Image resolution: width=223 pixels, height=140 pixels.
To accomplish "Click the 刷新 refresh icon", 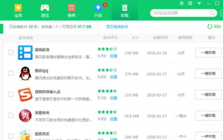I will pos(210,27).
